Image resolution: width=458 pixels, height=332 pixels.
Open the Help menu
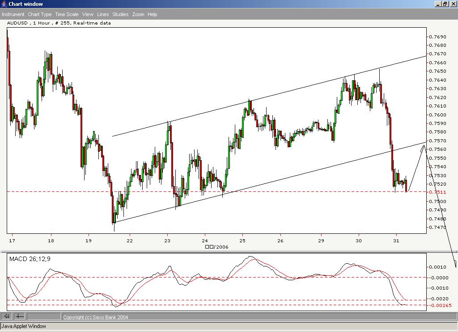[152, 14]
